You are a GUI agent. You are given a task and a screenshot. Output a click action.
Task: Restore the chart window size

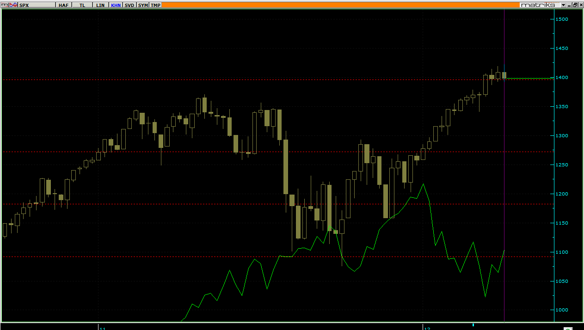point(575,5)
